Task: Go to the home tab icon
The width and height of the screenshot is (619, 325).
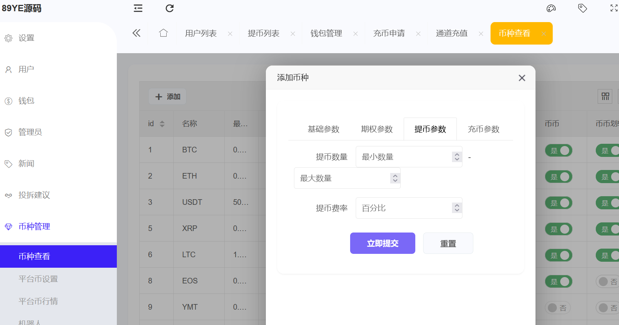Action: (x=163, y=33)
